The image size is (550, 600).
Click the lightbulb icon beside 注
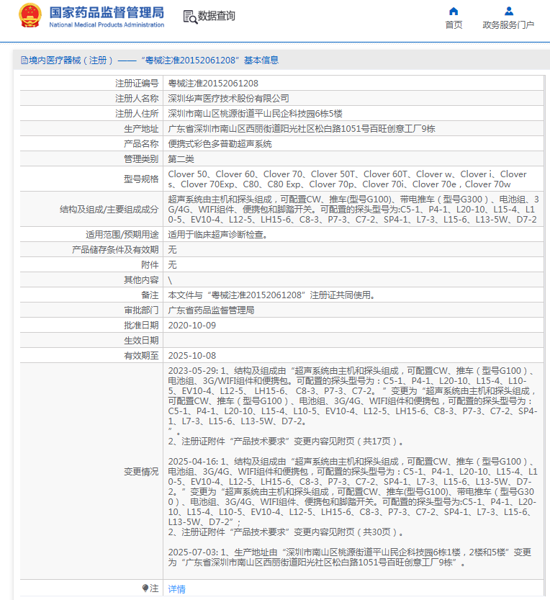pyautogui.click(x=145, y=588)
